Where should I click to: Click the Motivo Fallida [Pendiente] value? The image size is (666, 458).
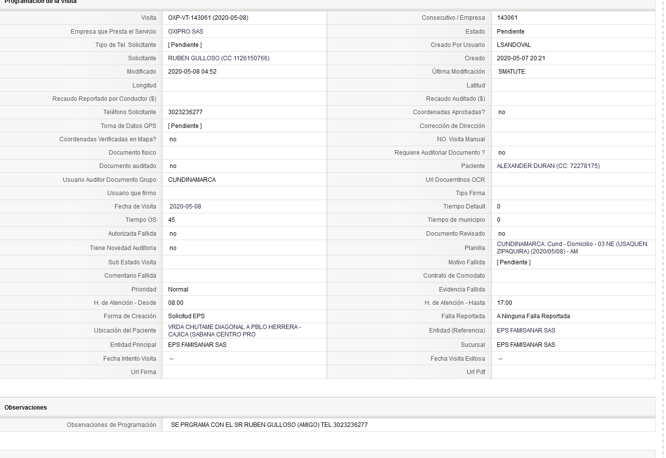(514, 262)
